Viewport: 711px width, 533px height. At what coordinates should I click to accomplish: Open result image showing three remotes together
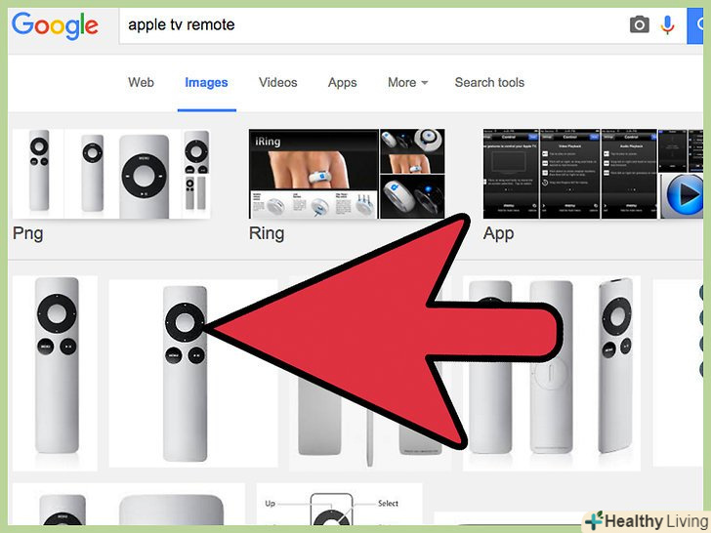[552, 373]
